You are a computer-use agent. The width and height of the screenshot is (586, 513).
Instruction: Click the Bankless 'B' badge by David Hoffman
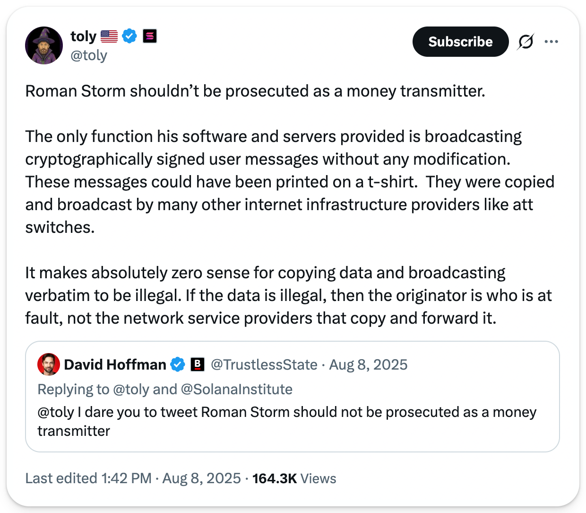coord(197,364)
